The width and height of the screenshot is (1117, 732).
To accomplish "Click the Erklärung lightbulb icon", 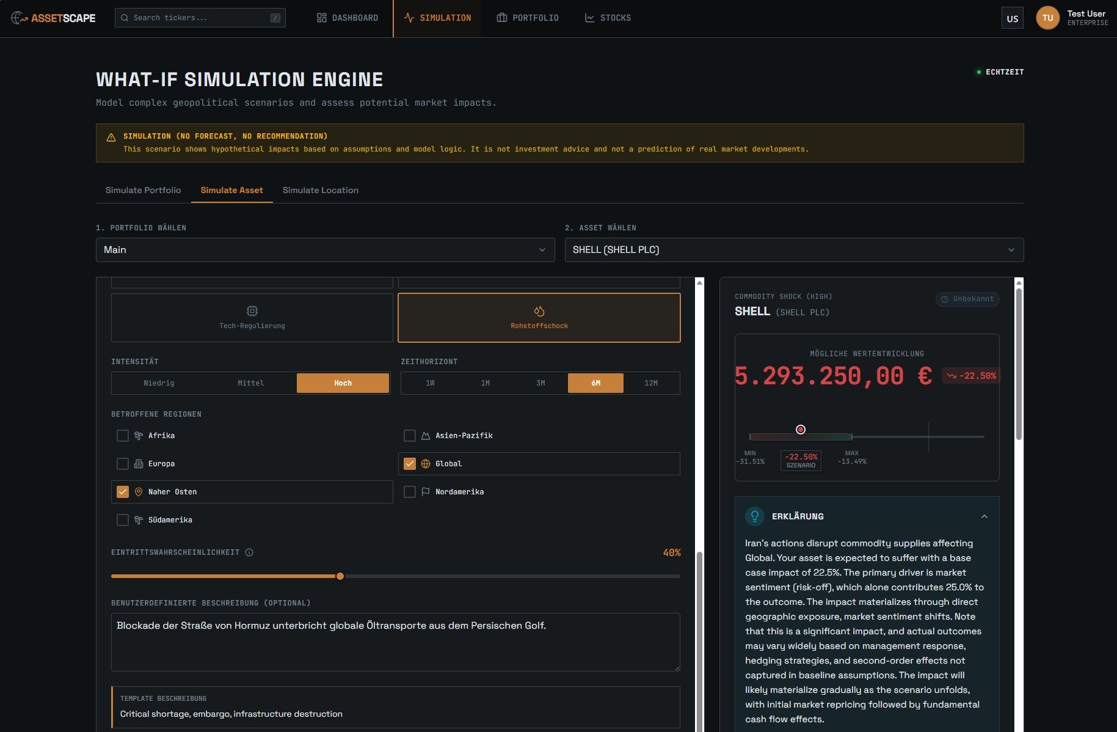I will (755, 516).
